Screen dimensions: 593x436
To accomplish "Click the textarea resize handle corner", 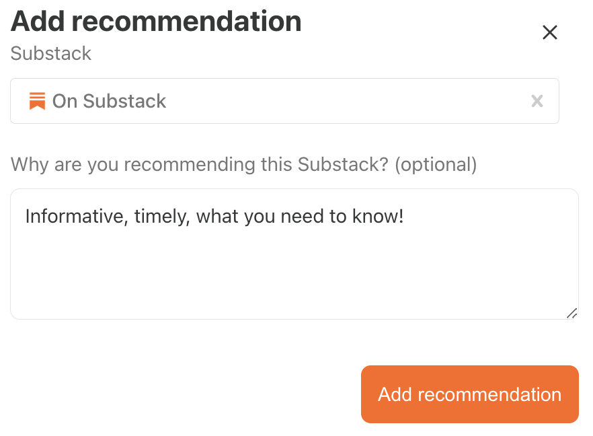I will tap(571, 314).
